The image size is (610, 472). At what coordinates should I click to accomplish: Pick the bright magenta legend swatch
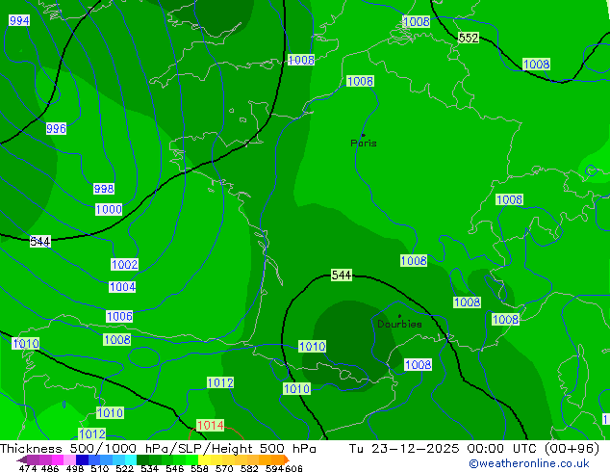[x=58, y=459]
